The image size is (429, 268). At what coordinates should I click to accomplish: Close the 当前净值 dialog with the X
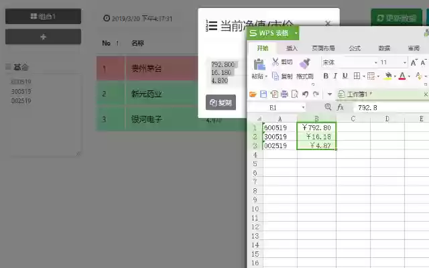pos(328,24)
